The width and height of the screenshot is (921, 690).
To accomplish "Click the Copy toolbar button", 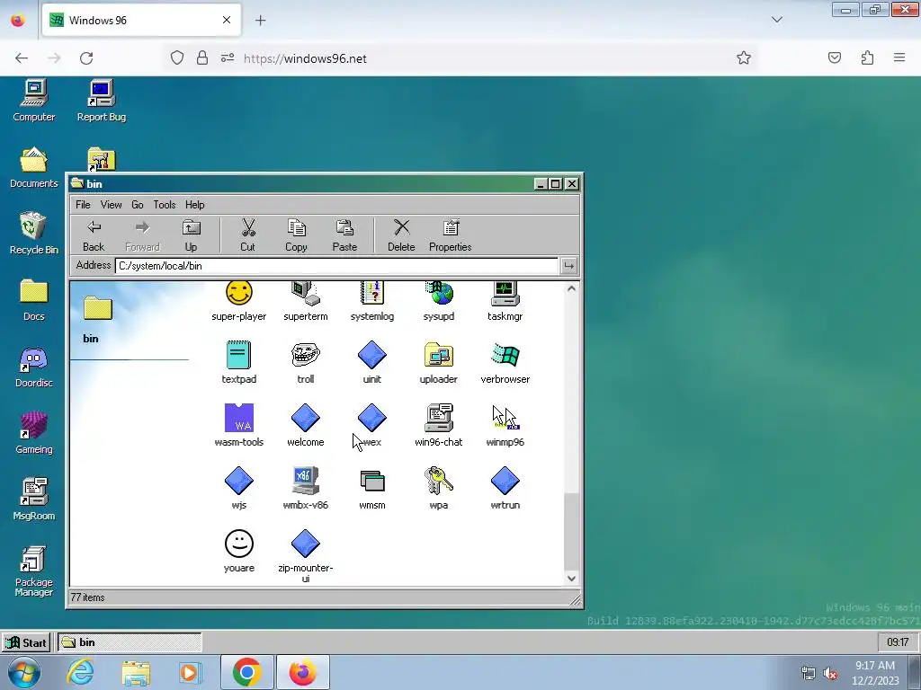I will coord(296,235).
